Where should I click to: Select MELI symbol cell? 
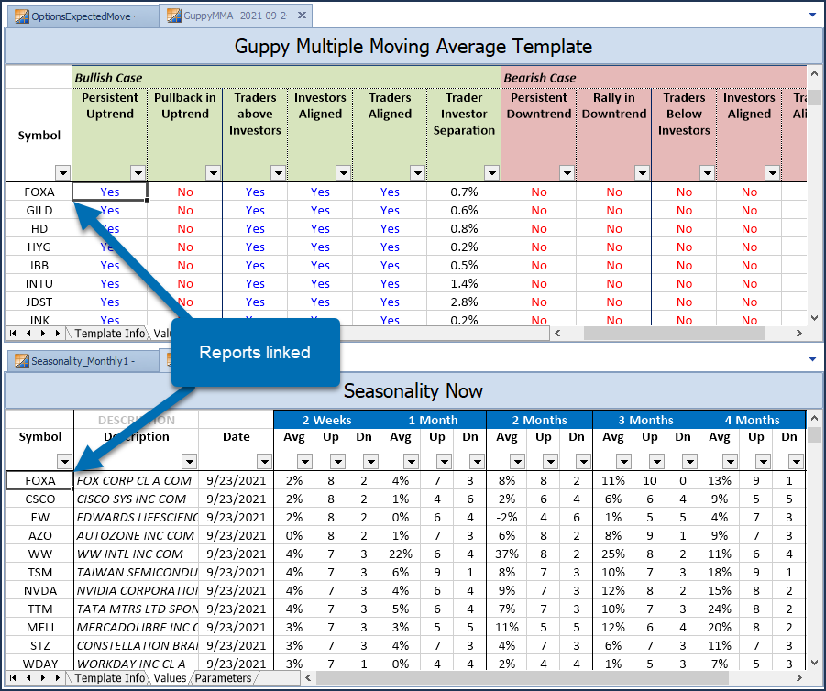(40, 627)
